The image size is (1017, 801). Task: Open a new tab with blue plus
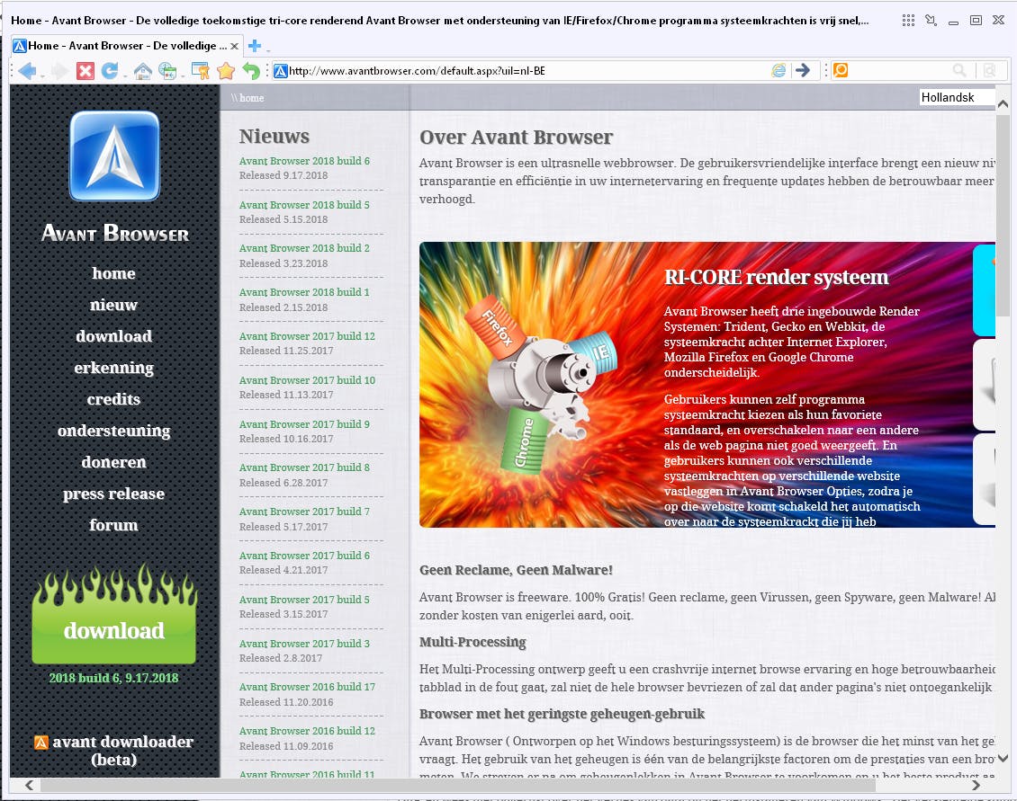click(x=255, y=45)
